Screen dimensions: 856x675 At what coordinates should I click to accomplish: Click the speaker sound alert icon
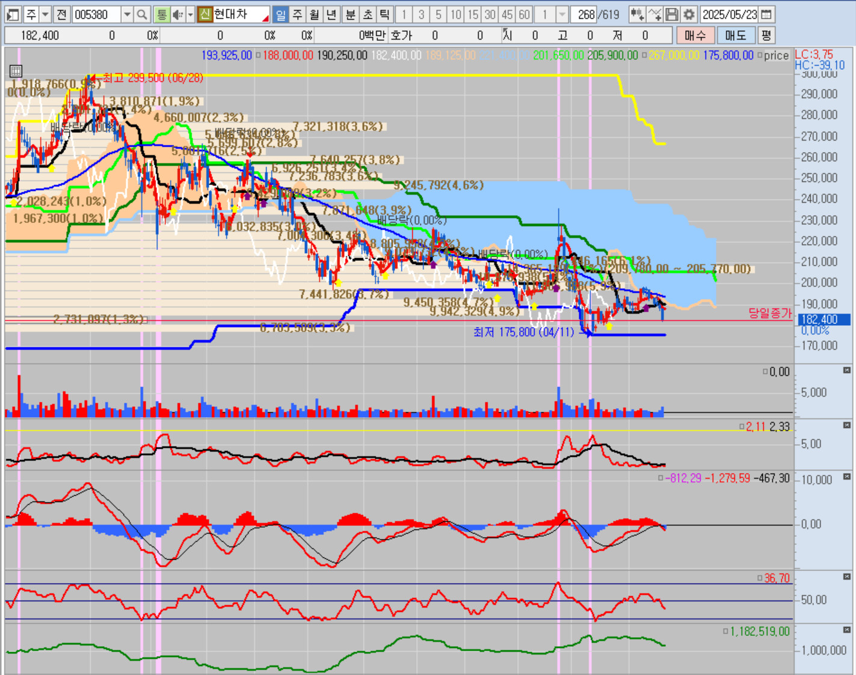[x=177, y=14]
